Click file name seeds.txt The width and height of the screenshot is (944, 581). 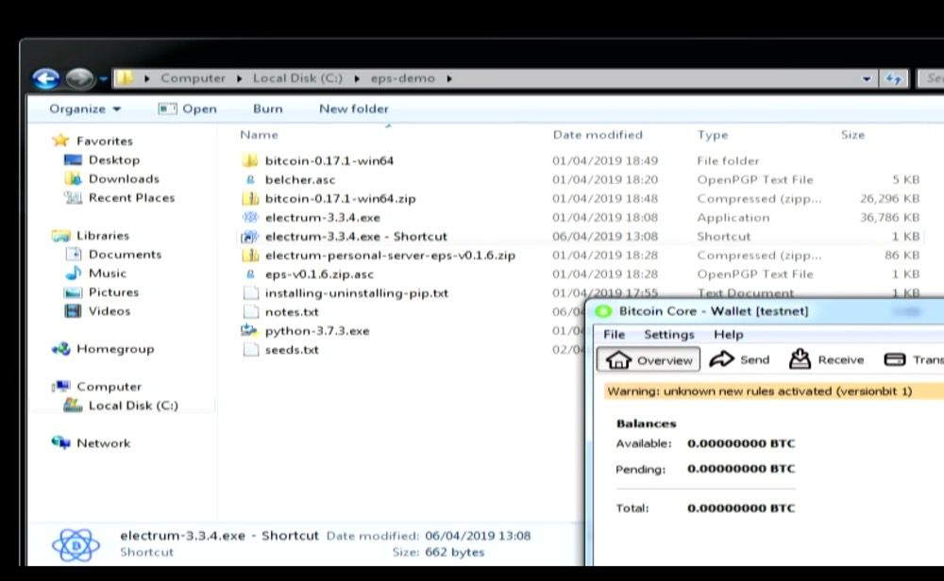point(292,349)
